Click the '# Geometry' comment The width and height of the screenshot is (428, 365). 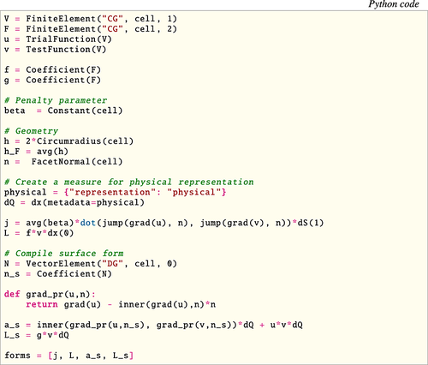click(x=31, y=131)
